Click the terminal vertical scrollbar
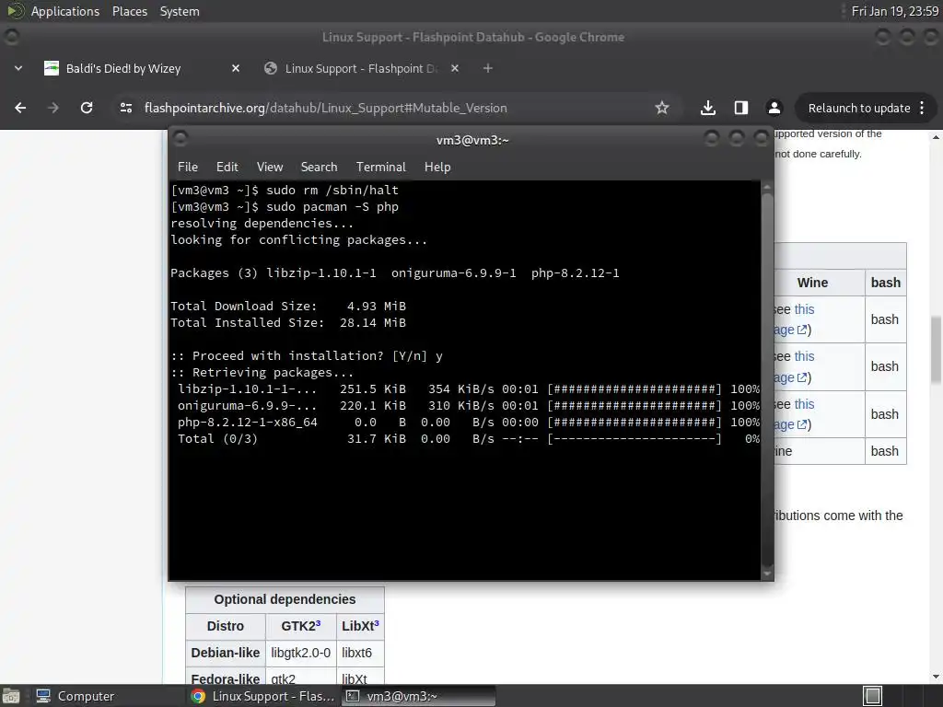This screenshot has width=943, height=707. [767, 378]
